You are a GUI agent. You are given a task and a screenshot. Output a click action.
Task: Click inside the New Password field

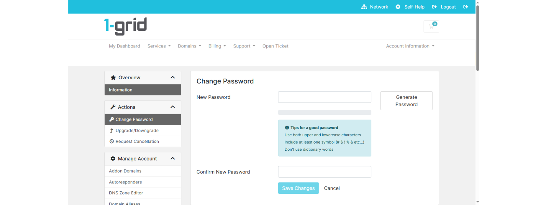pyautogui.click(x=324, y=97)
